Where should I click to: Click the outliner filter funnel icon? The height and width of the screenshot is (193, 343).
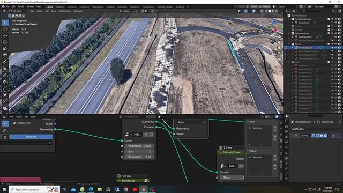pos(333,11)
